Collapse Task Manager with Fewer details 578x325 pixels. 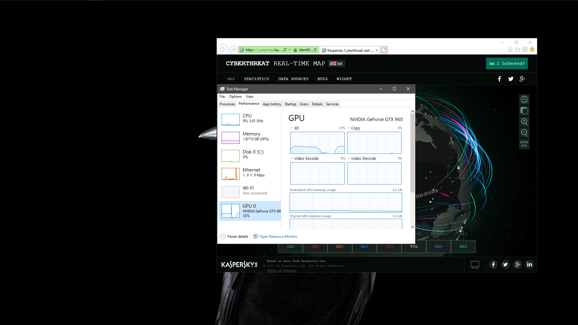[234, 237]
